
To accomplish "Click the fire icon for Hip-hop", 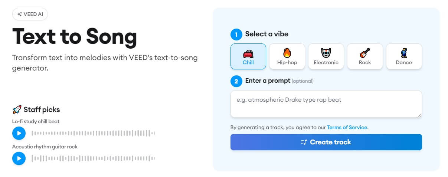I will 287,53.
